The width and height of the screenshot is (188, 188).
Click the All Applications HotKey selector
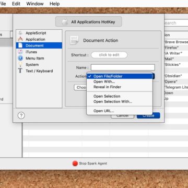coord(89,21)
